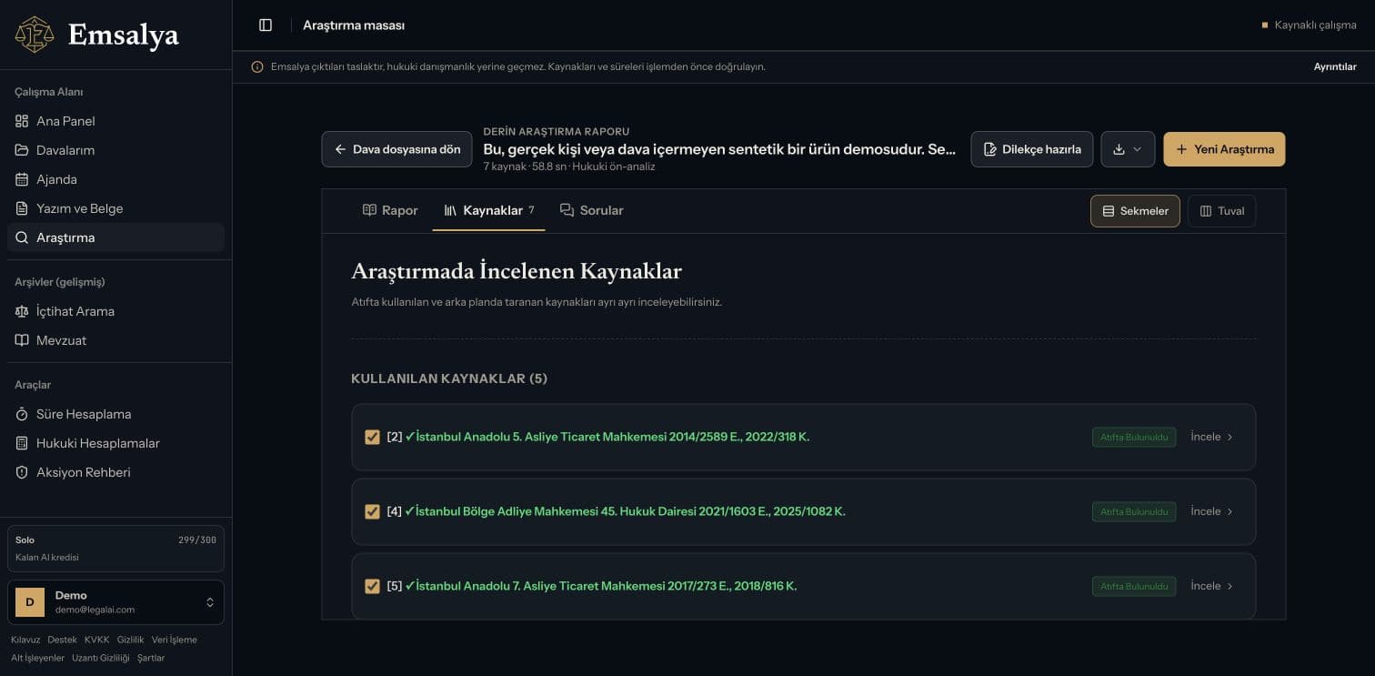Image resolution: width=1375 pixels, height=676 pixels.
Task: Switch to the Rapor tab
Action: click(390, 210)
